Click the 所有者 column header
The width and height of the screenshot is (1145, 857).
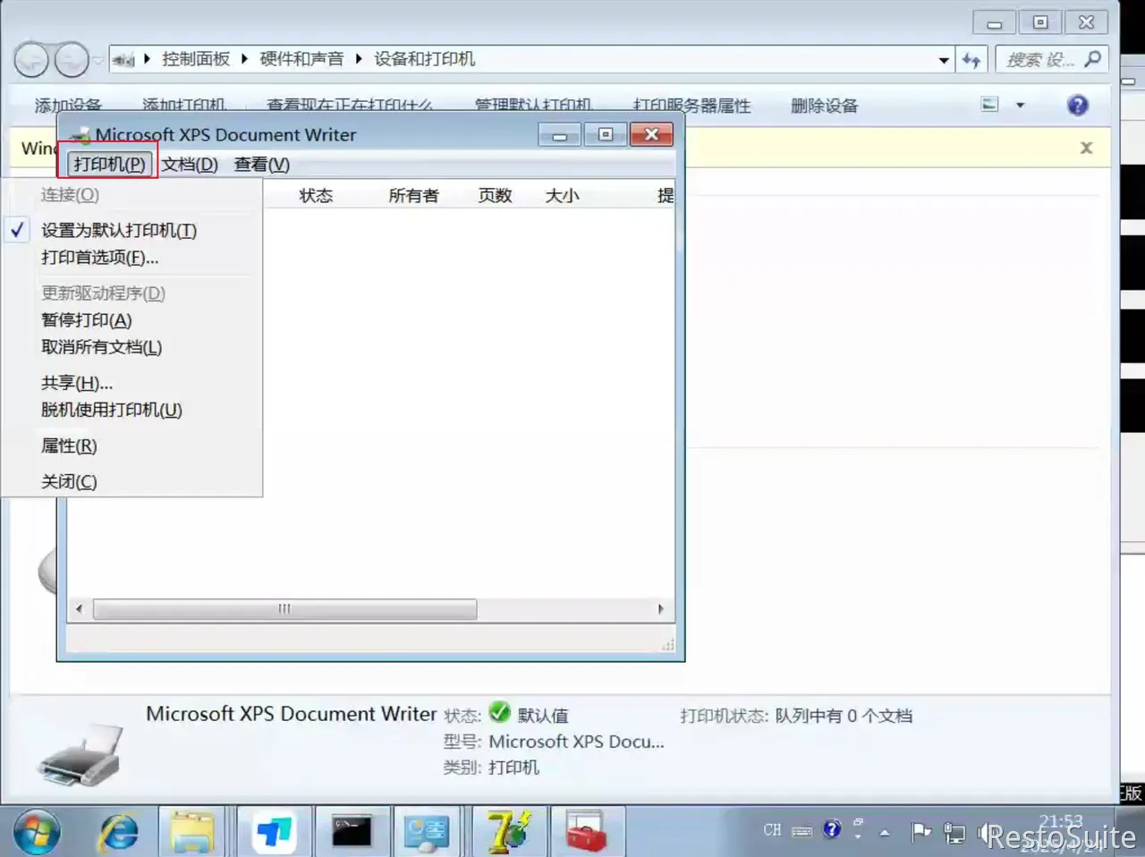coord(414,195)
